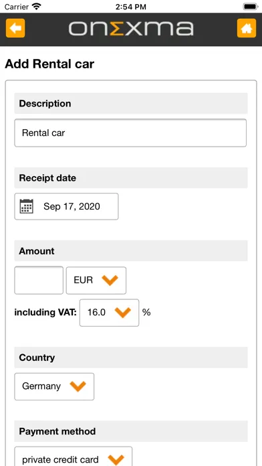Go to home via house icon
Image resolution: width=262 pixels, height=466 pixels.
point(246,28)
